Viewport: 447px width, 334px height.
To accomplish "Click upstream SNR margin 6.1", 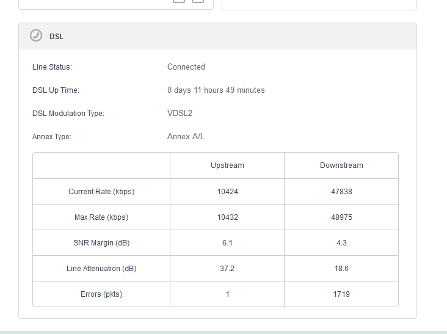I will 227,243.
